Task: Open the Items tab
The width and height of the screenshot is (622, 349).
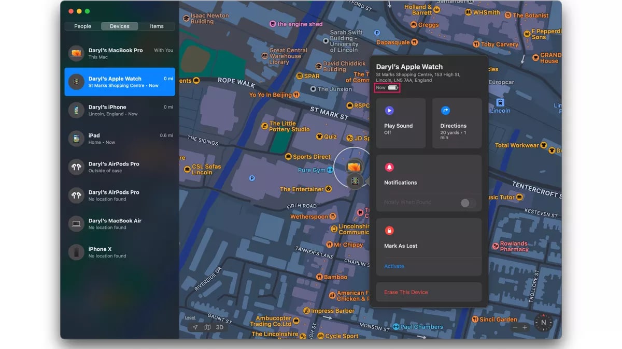Action: (x=157, y=26)
